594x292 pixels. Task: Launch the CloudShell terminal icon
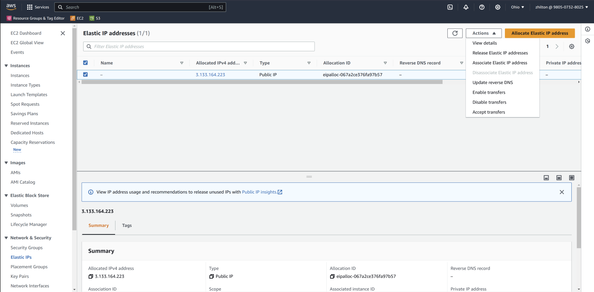pyautogui.click(x=450, y=7)
